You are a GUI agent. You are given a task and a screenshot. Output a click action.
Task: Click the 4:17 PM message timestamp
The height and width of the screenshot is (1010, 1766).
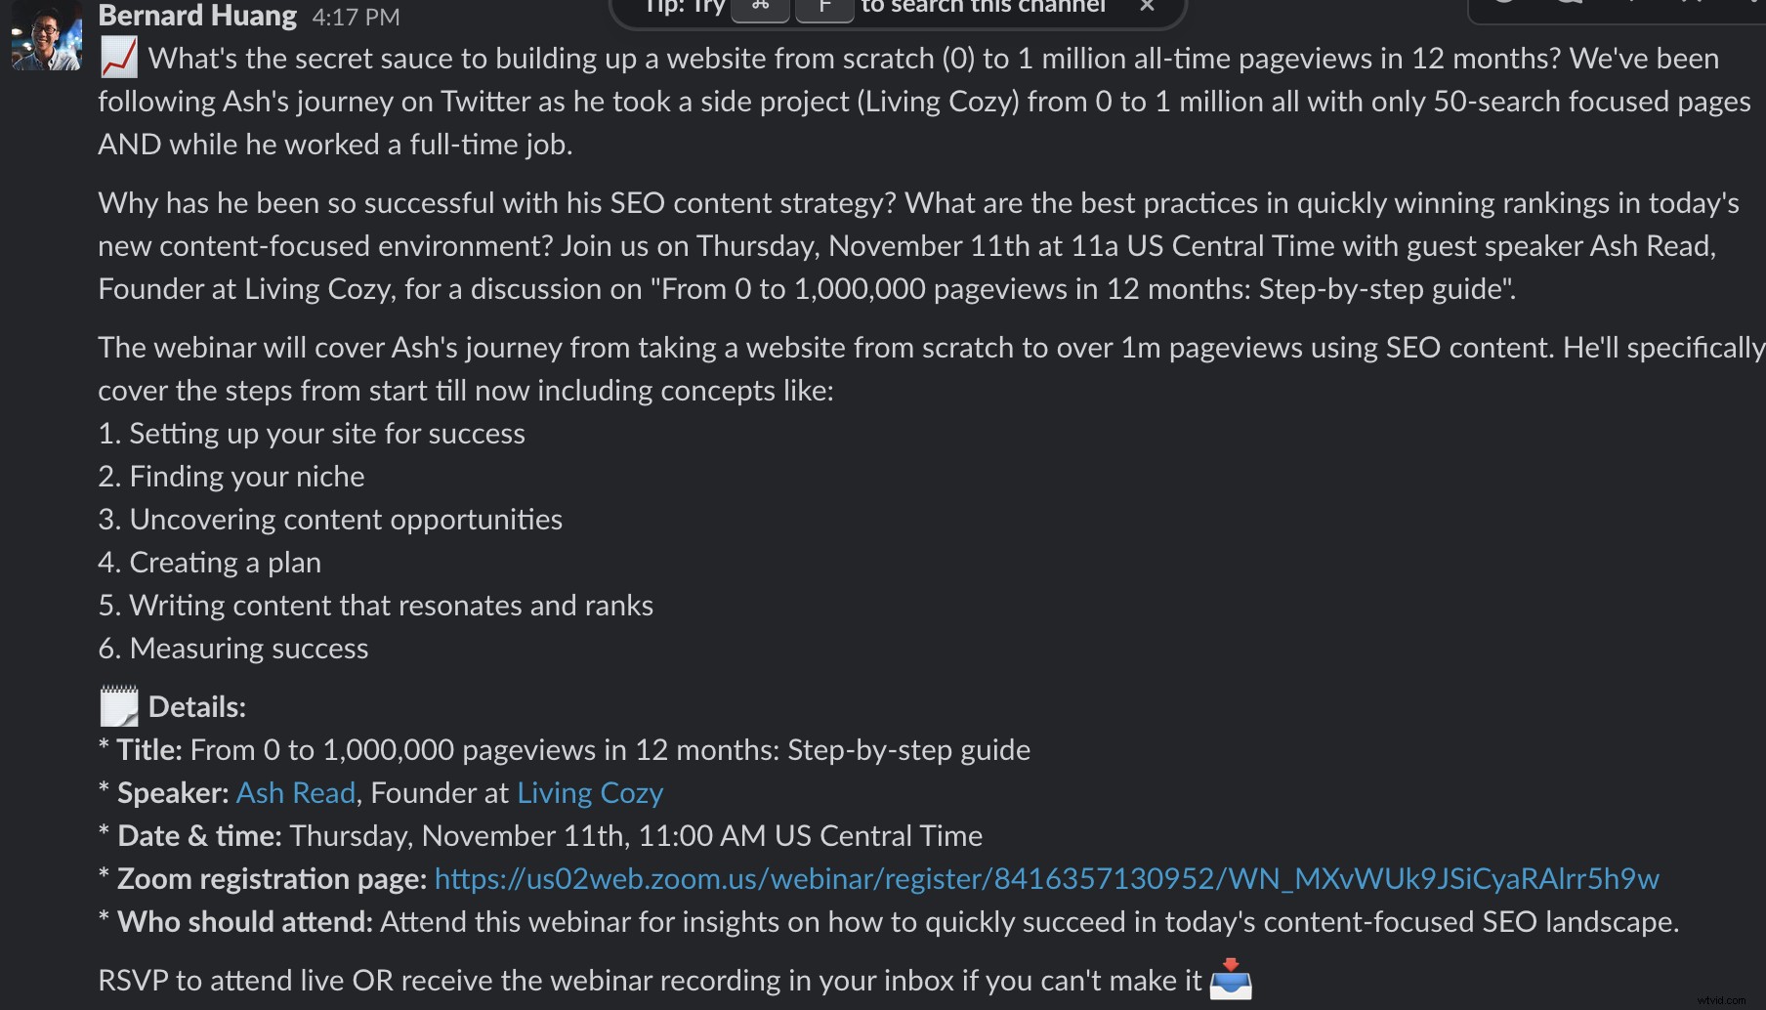(x=356, y=17)
